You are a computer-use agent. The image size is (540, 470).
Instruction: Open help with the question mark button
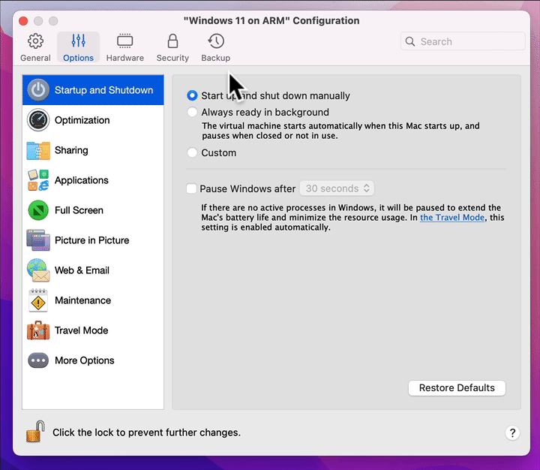pyautogui.click(x=512, y=432)
